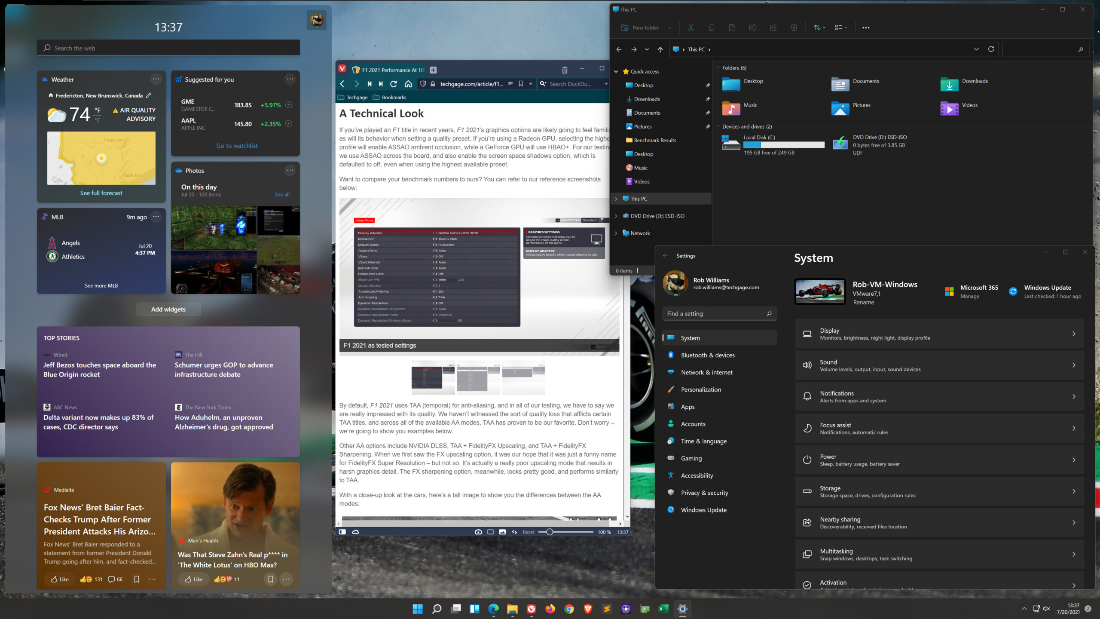Click Vivaldi rewind history button
Viewport: 1100px width, 619px height.
pyautogui.click(x=369, y=84)
